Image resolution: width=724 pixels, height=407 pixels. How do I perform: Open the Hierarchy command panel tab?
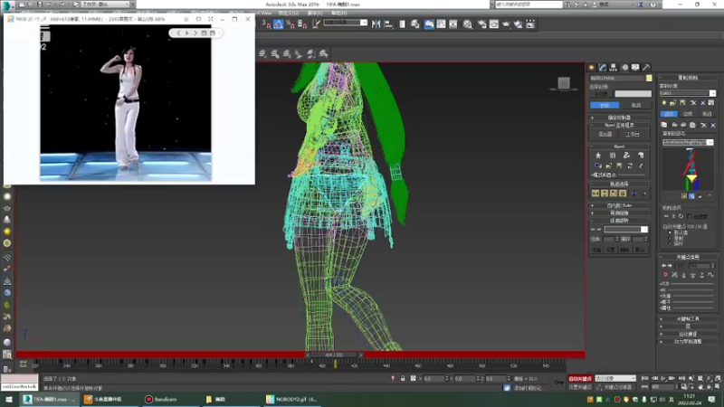pyautogui.click(x=614, y=67)
